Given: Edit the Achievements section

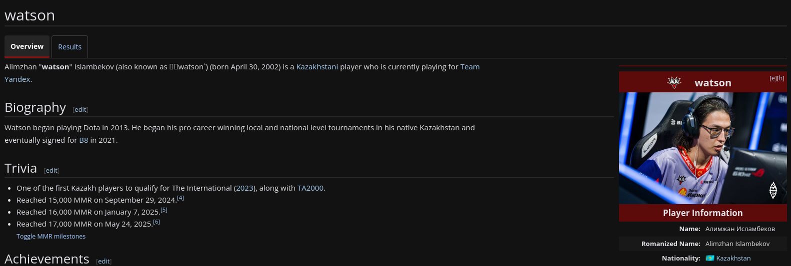Looking at the screenshot, I should 103,262.
